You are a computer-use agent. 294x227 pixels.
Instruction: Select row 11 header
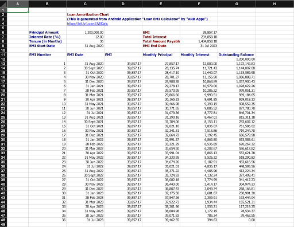[3, 55]
